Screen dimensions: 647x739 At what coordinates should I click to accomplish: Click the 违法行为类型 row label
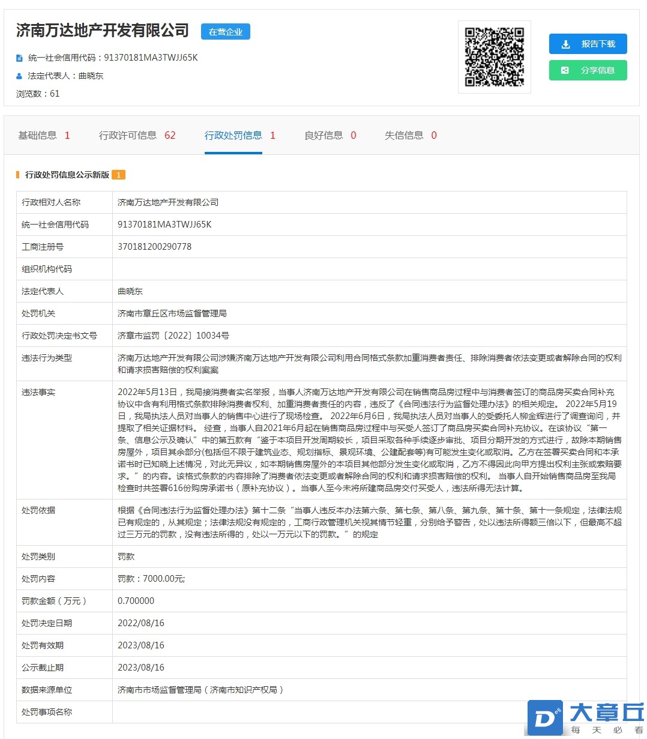(47, 358)
